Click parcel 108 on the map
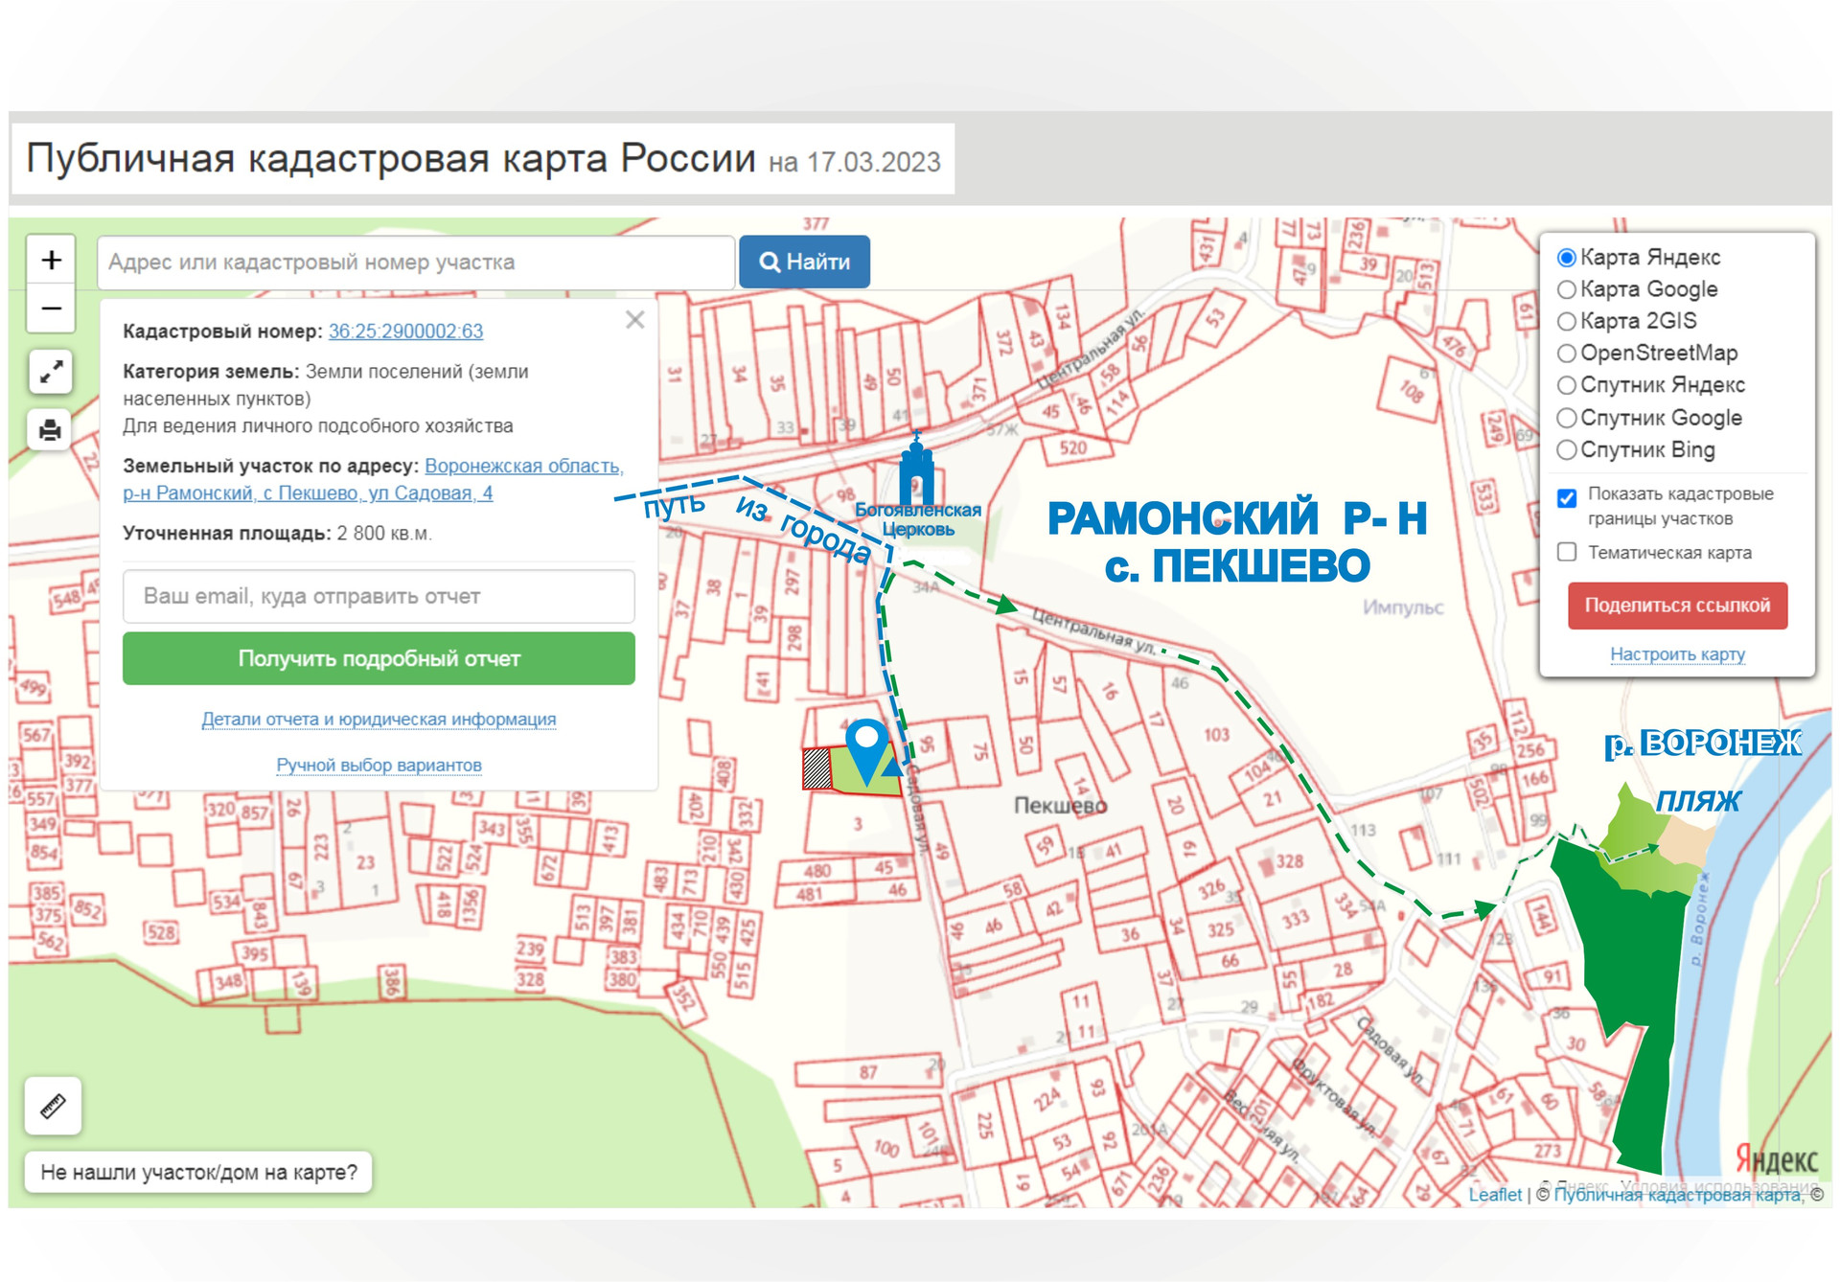Image resolution: width=1840 pixels, height=1282 pixels. pyautogui.click(x=1411, y=391)
